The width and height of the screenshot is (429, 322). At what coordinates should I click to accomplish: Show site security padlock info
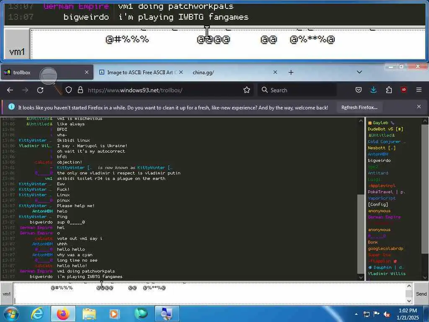[x=80, y=90]
